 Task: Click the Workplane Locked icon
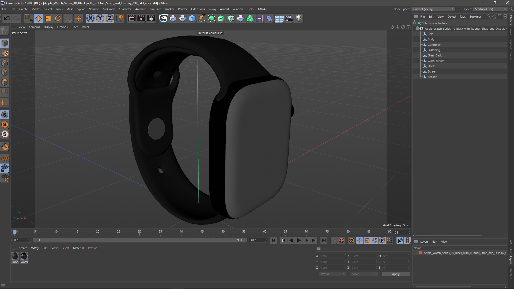(x=5, y=168)
